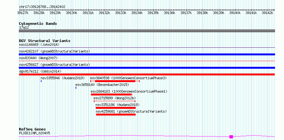Screen dimensions: 284x140
Task: Select the red nsv3351186 variant bar
Action: (116, 108)
